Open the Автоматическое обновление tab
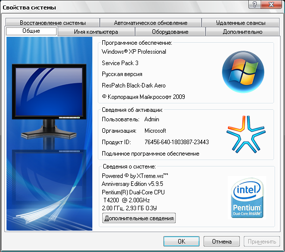The width and height of the screenshot is (285, 252). pyautogui.click(x=150, y=23)
